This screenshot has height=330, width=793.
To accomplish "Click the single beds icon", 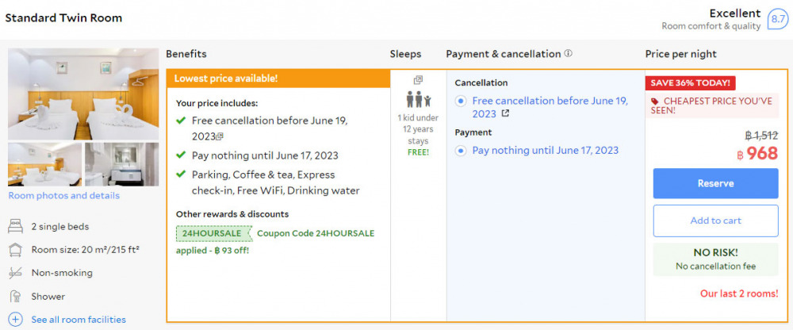I will (14, 227).
